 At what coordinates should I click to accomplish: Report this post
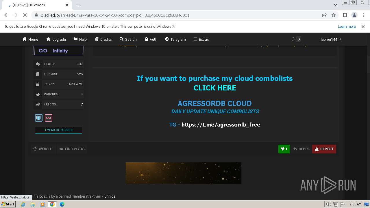[324, 149]
